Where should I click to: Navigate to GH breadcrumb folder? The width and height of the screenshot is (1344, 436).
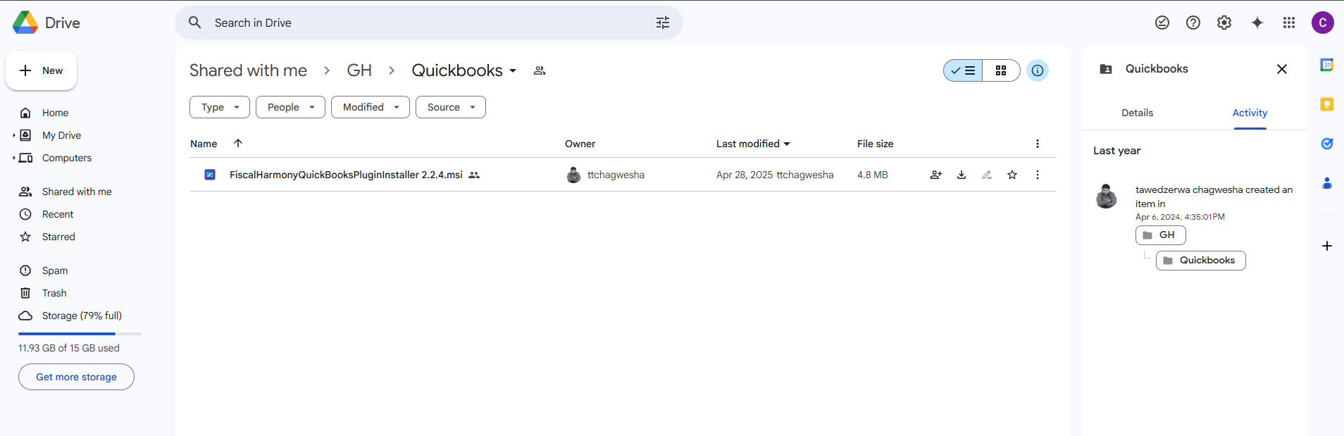pyautogui.click(x=359, y=70)
